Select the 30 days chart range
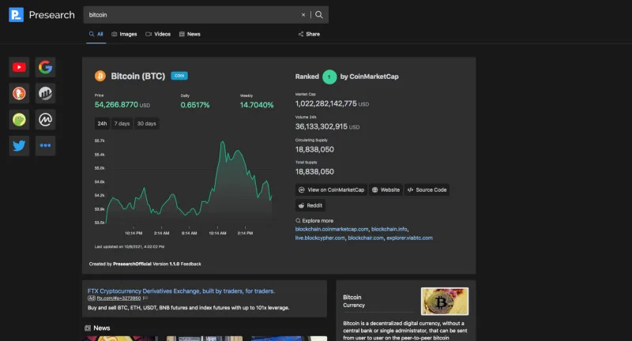632x341 pixels. click(146, 124)
